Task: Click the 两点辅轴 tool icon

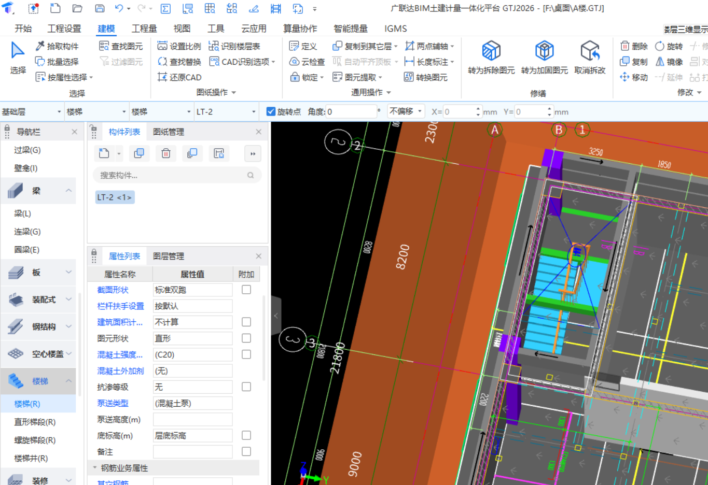Action: point(409,46)
